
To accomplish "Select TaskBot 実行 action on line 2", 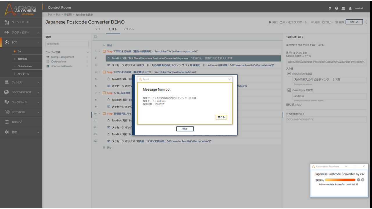I will pos(193,58).
